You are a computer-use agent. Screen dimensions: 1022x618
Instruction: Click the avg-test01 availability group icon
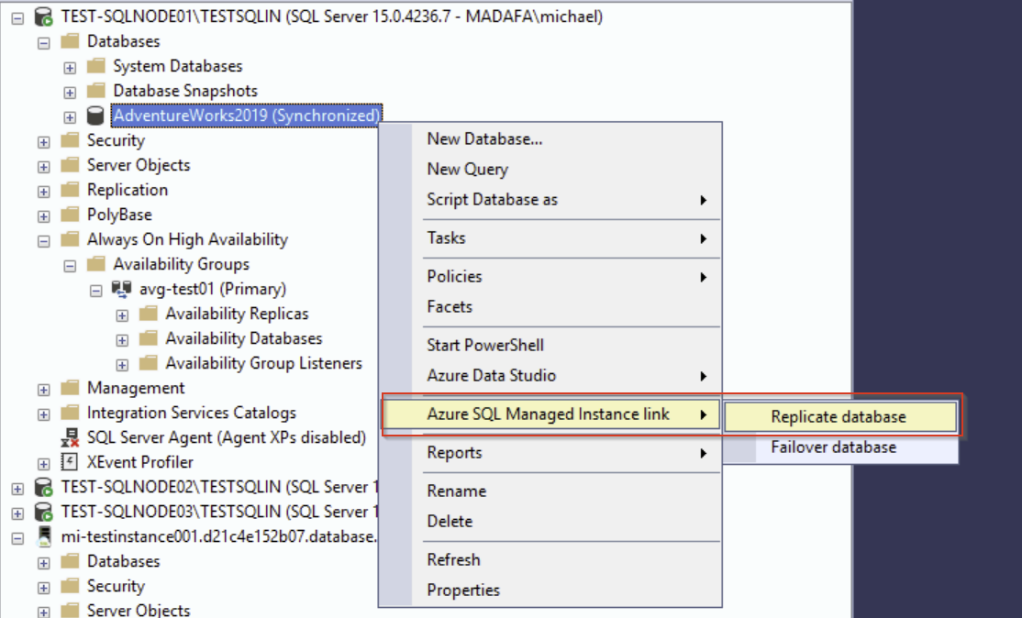(x=121, y=289)
